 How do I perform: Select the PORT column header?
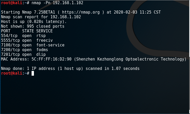pos(6,31)
